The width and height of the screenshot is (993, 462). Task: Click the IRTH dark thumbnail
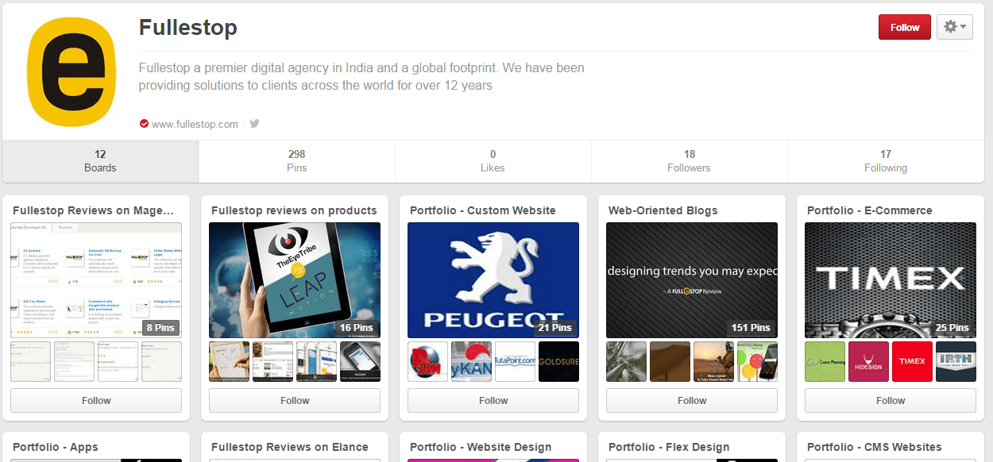click(956, 361)
